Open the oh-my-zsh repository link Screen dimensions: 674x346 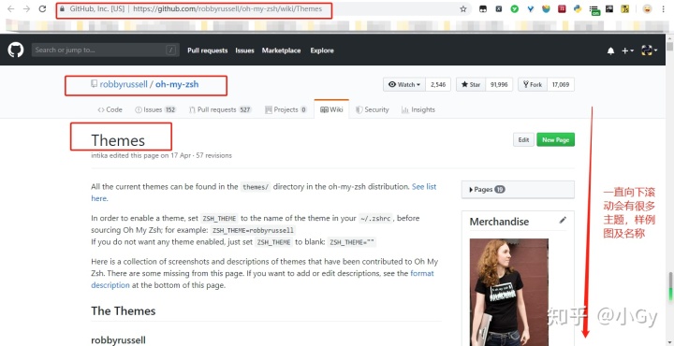[x=177, y=84]
